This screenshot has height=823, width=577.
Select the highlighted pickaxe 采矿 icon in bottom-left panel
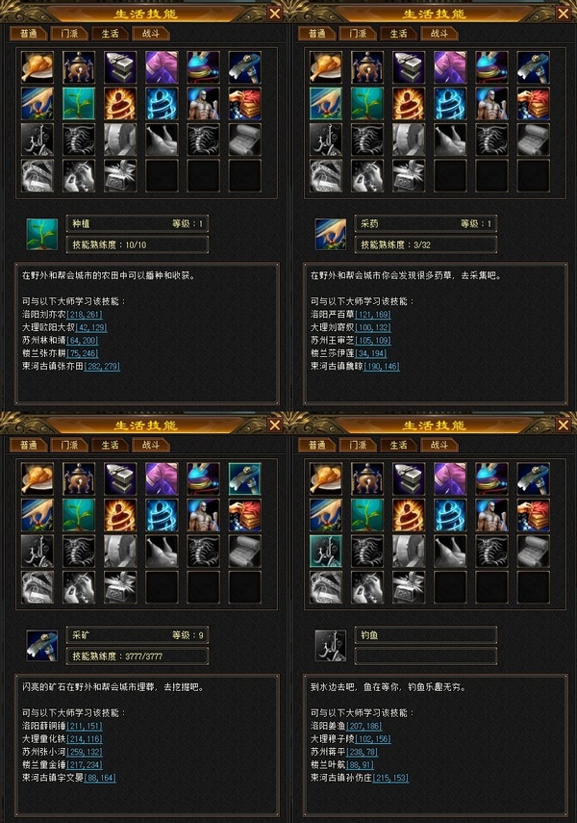pos(244,478)
